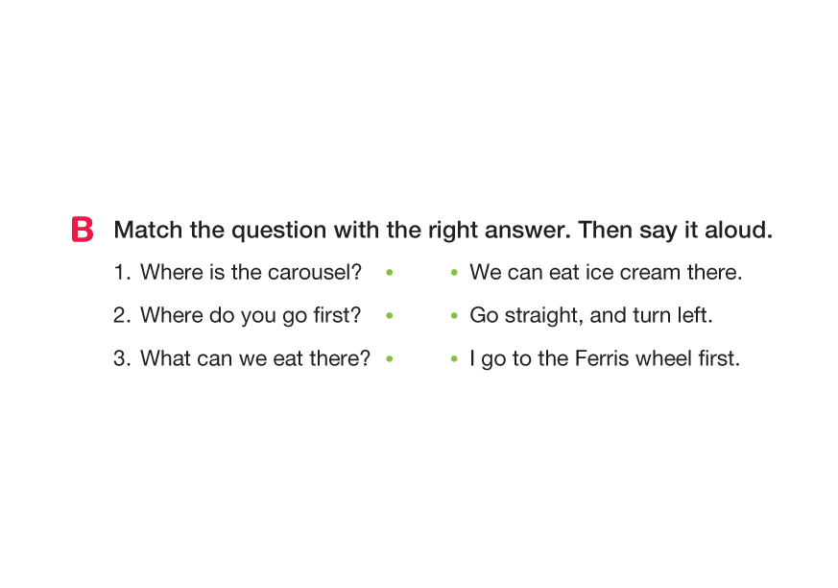Select the green dot after 'What can we eat there?'
Screen dimensions: 838x588
tap(389, 359)
